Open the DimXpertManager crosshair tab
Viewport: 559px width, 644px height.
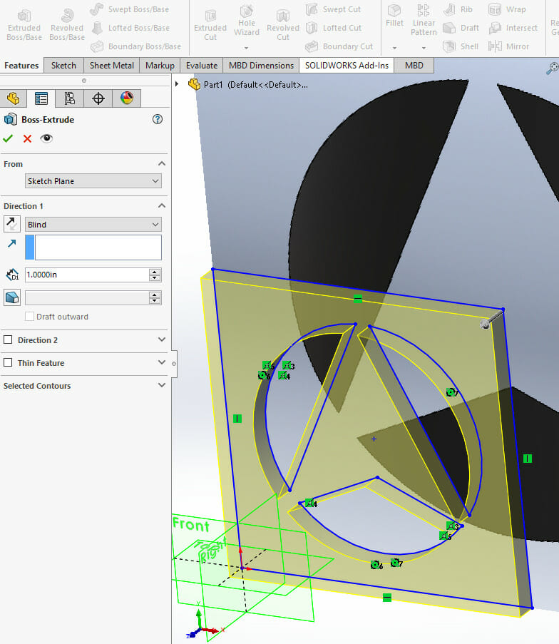[x=98, y=98]
